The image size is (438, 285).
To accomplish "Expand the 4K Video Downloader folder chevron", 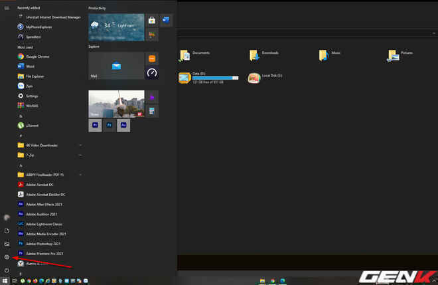I will [80, 145].
